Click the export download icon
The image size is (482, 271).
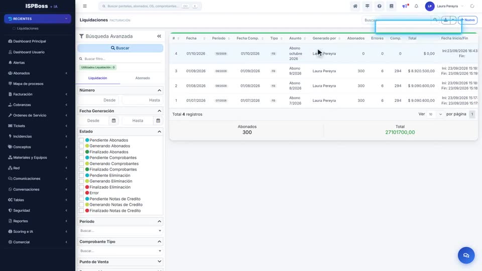point(445,20)
